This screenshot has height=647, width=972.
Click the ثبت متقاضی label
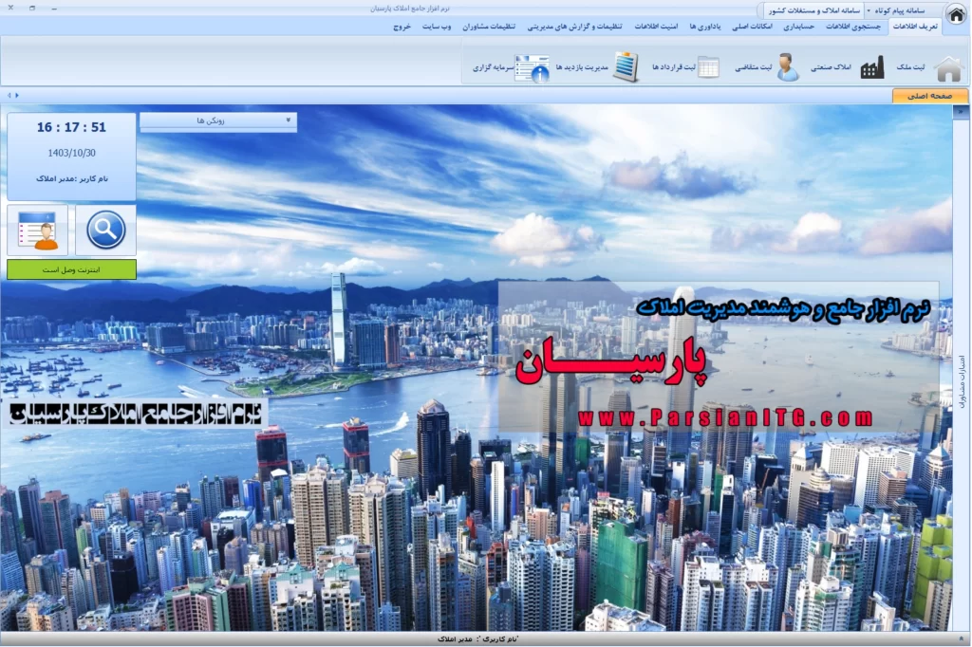tap(753, 67)
